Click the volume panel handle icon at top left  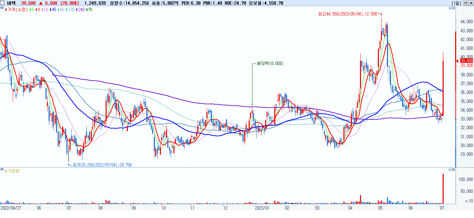pyautogui.click(x=2, y=169)
